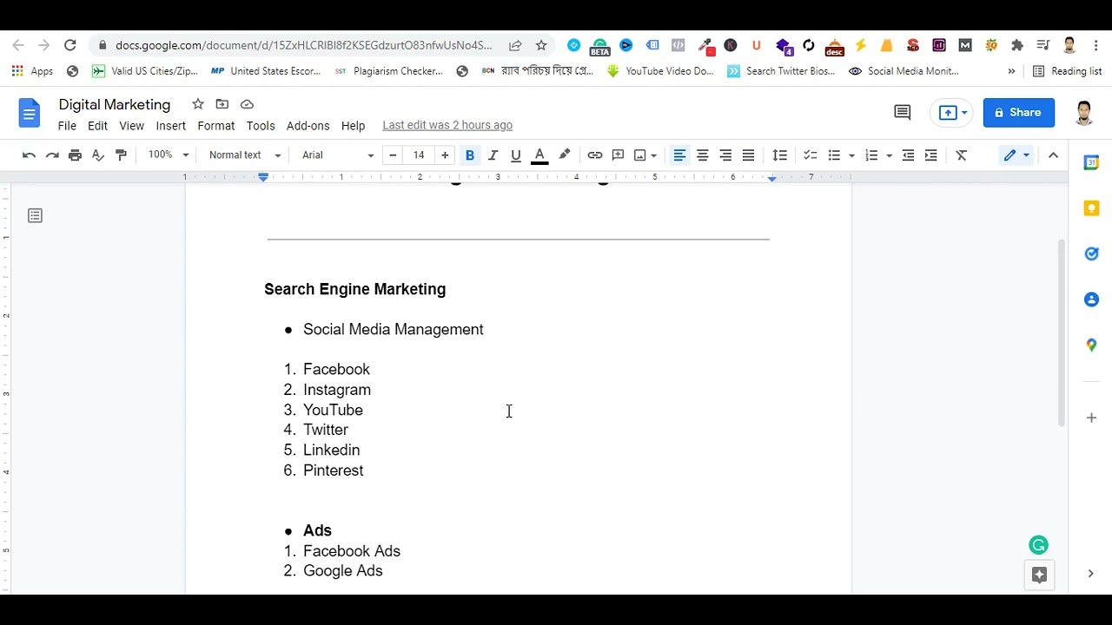Expand the Normal text style dropdown
Image resolution: width=1112 pixels, height=625 pixels.
click(x=244, y=155)
